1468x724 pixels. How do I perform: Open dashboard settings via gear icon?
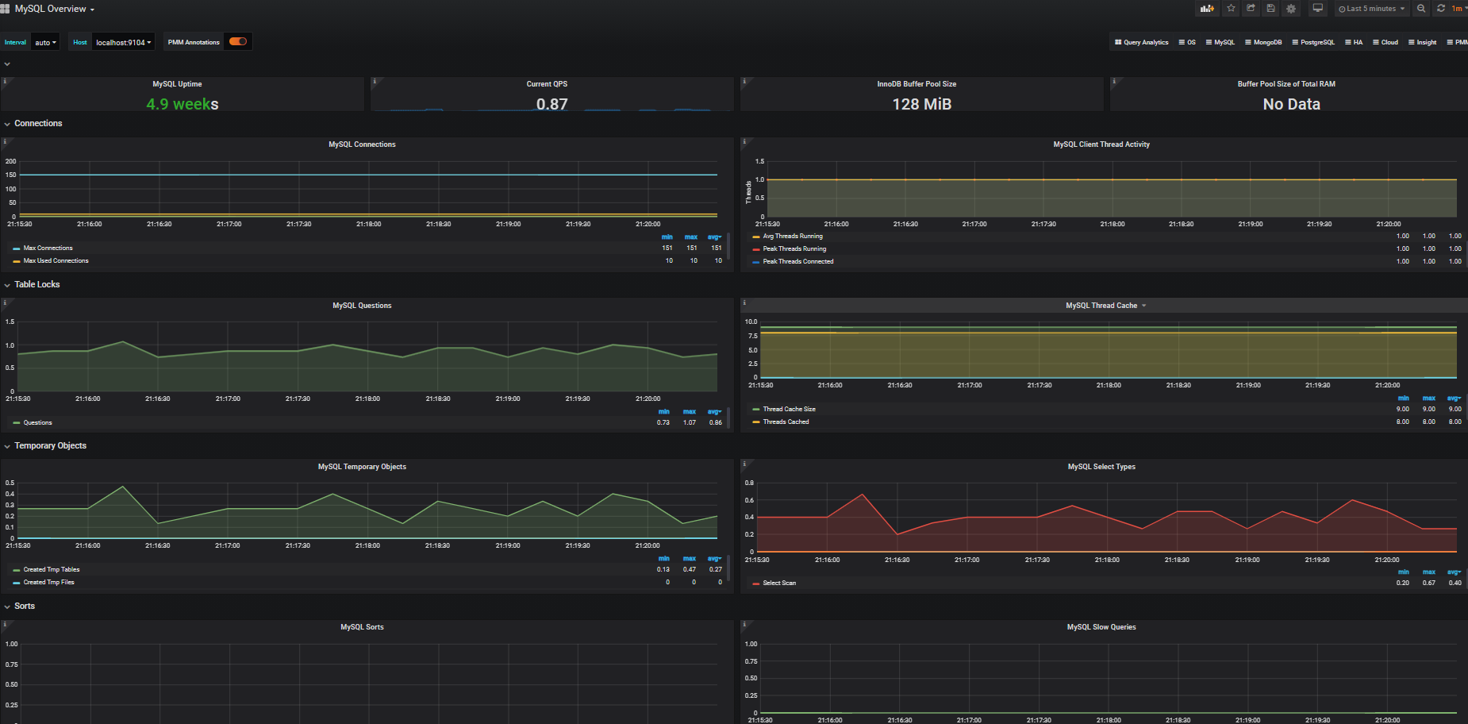1291,8
